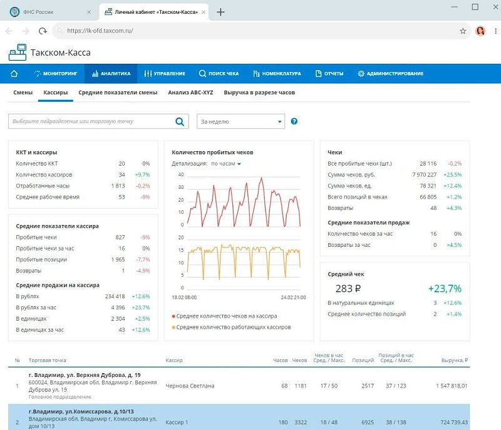Expand the За неделю period dropdown
The width and height of the screenshot is (501, 430).
tap(240, 121)
